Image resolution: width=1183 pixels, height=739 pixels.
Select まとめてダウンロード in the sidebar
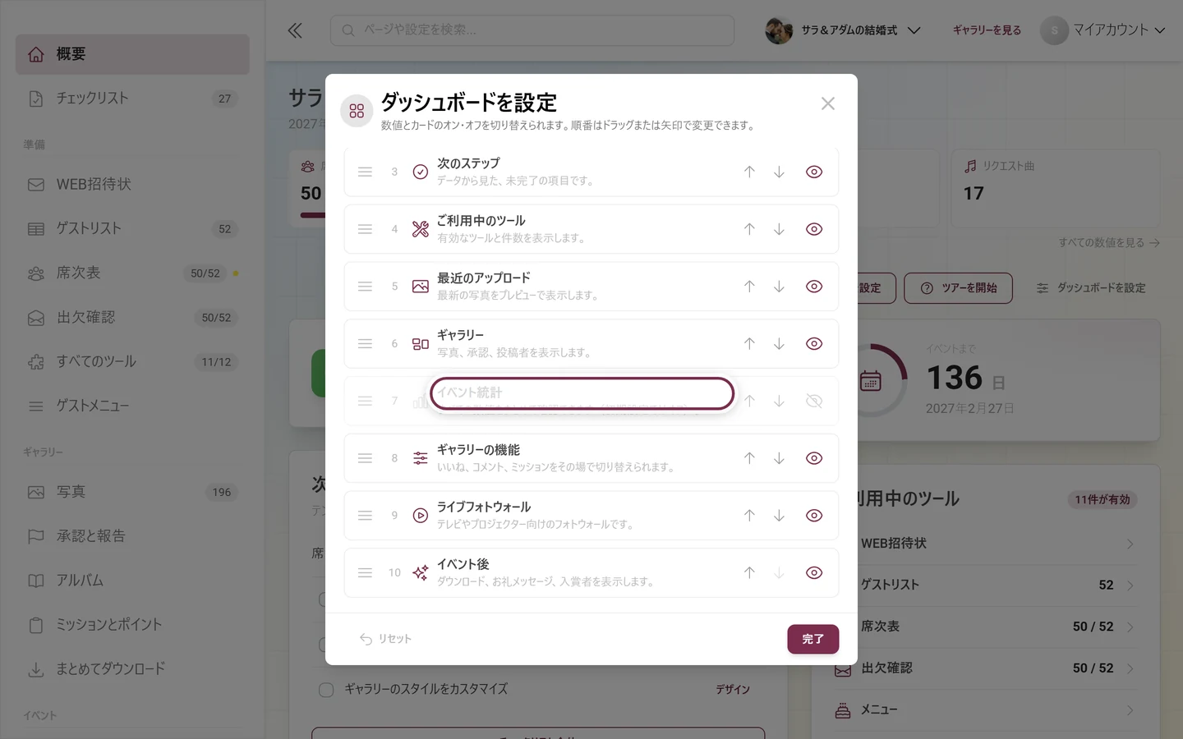point(132,669)
